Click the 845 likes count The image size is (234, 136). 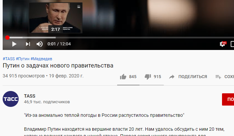pos(133,77)
